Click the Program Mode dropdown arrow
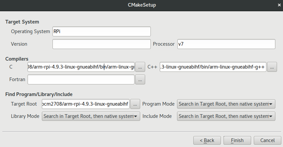The image size is (283, 147). pos(271,104)
